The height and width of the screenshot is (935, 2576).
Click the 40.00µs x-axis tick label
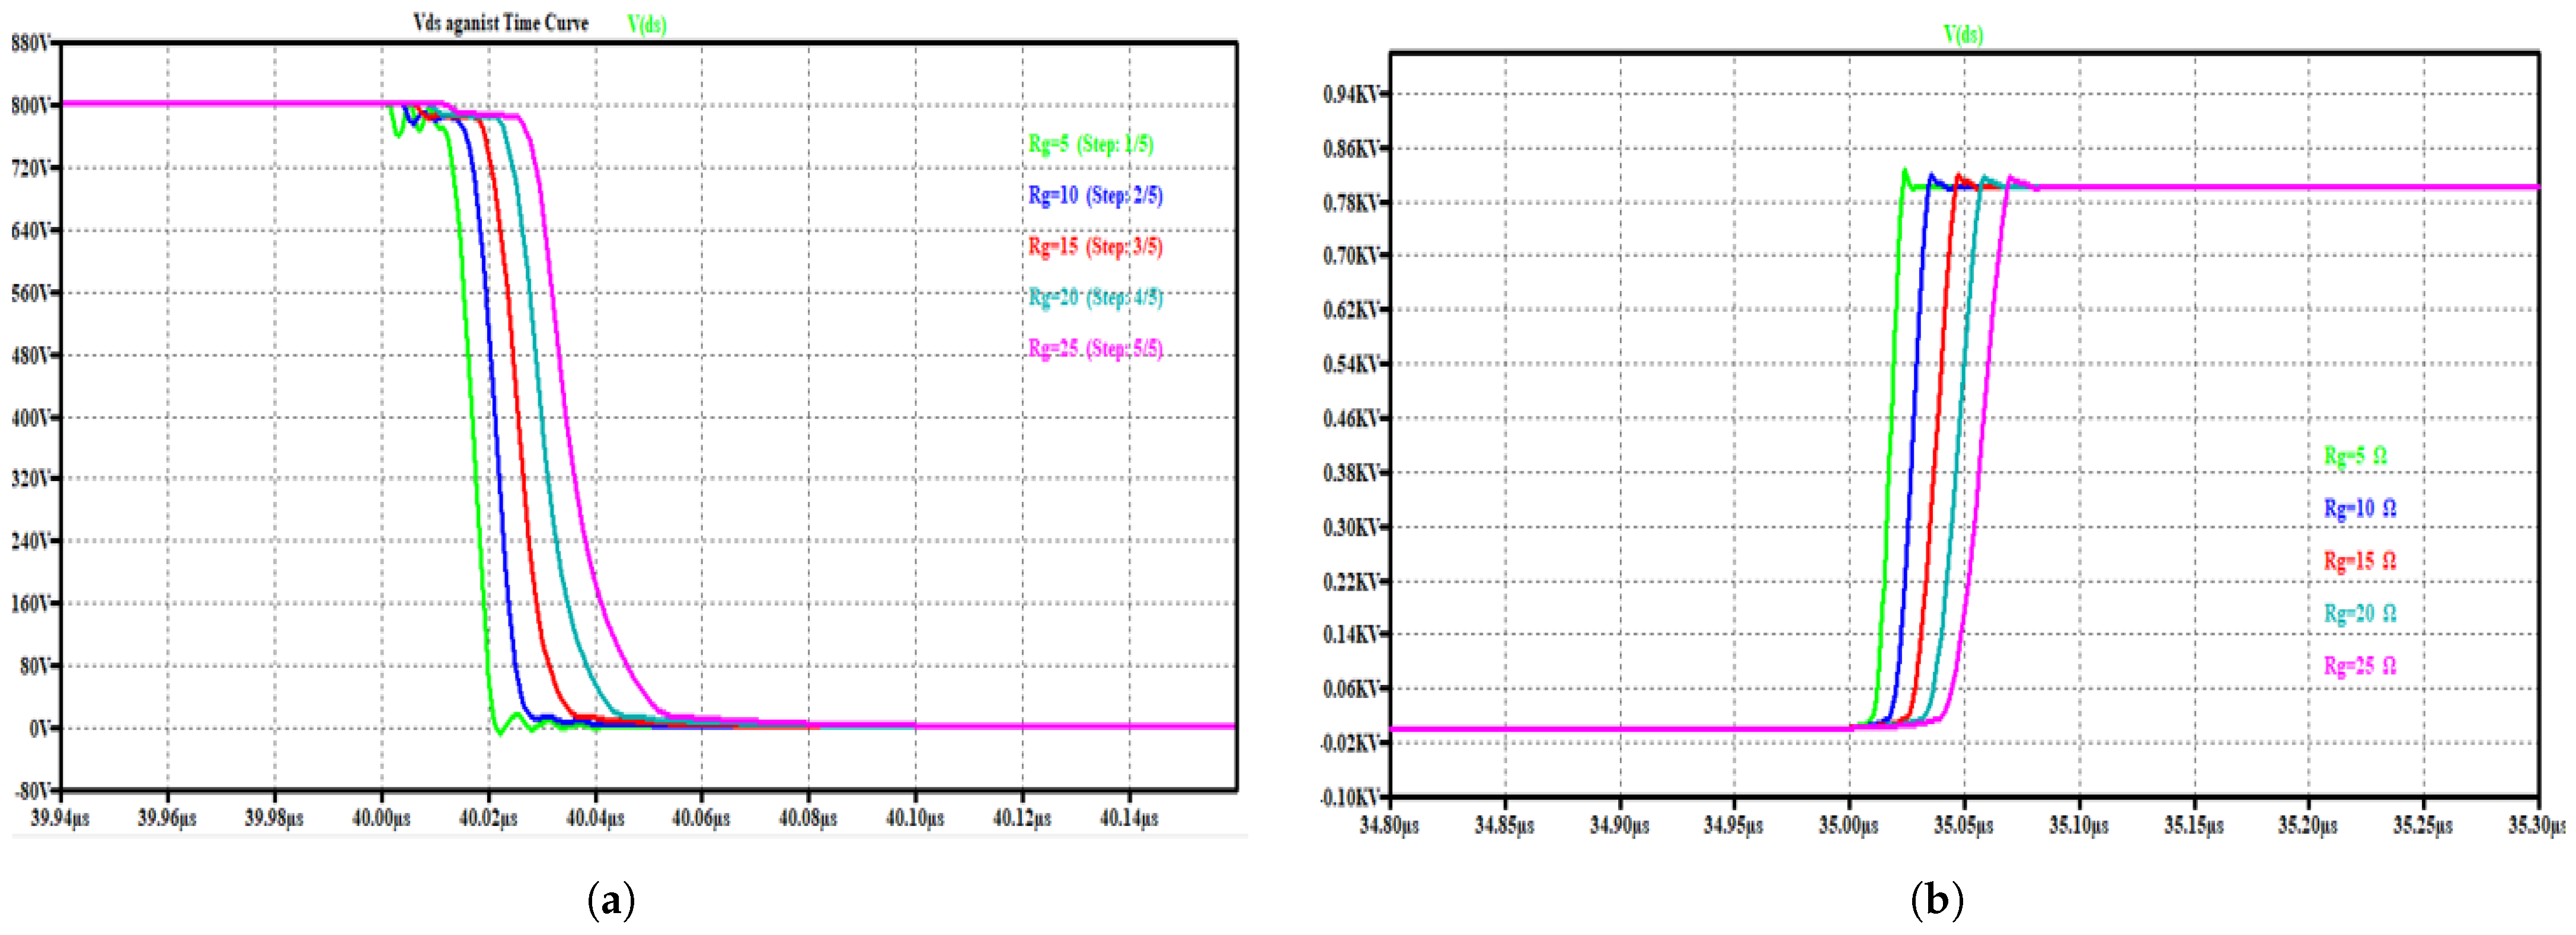pyautogui.click(x=381, y=818)
